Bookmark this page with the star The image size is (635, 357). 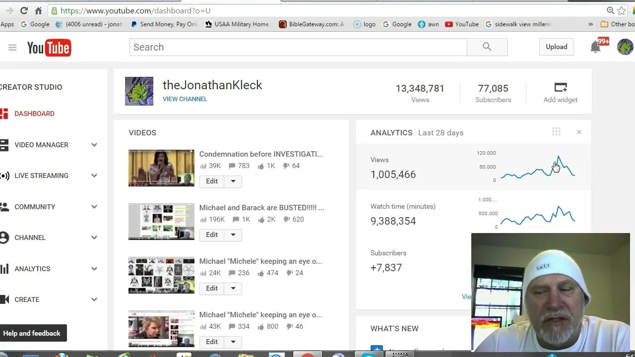pos(622,10)
